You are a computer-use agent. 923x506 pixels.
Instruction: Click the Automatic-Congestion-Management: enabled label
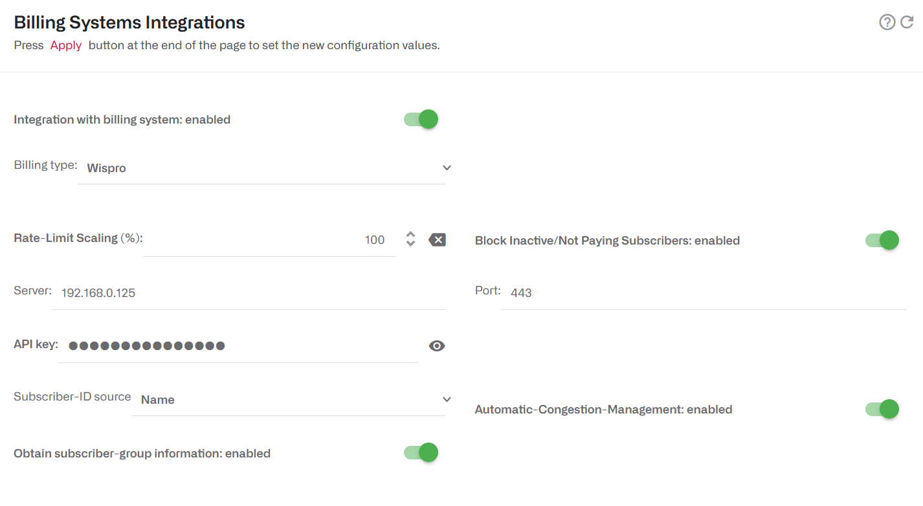coord(604,410)
